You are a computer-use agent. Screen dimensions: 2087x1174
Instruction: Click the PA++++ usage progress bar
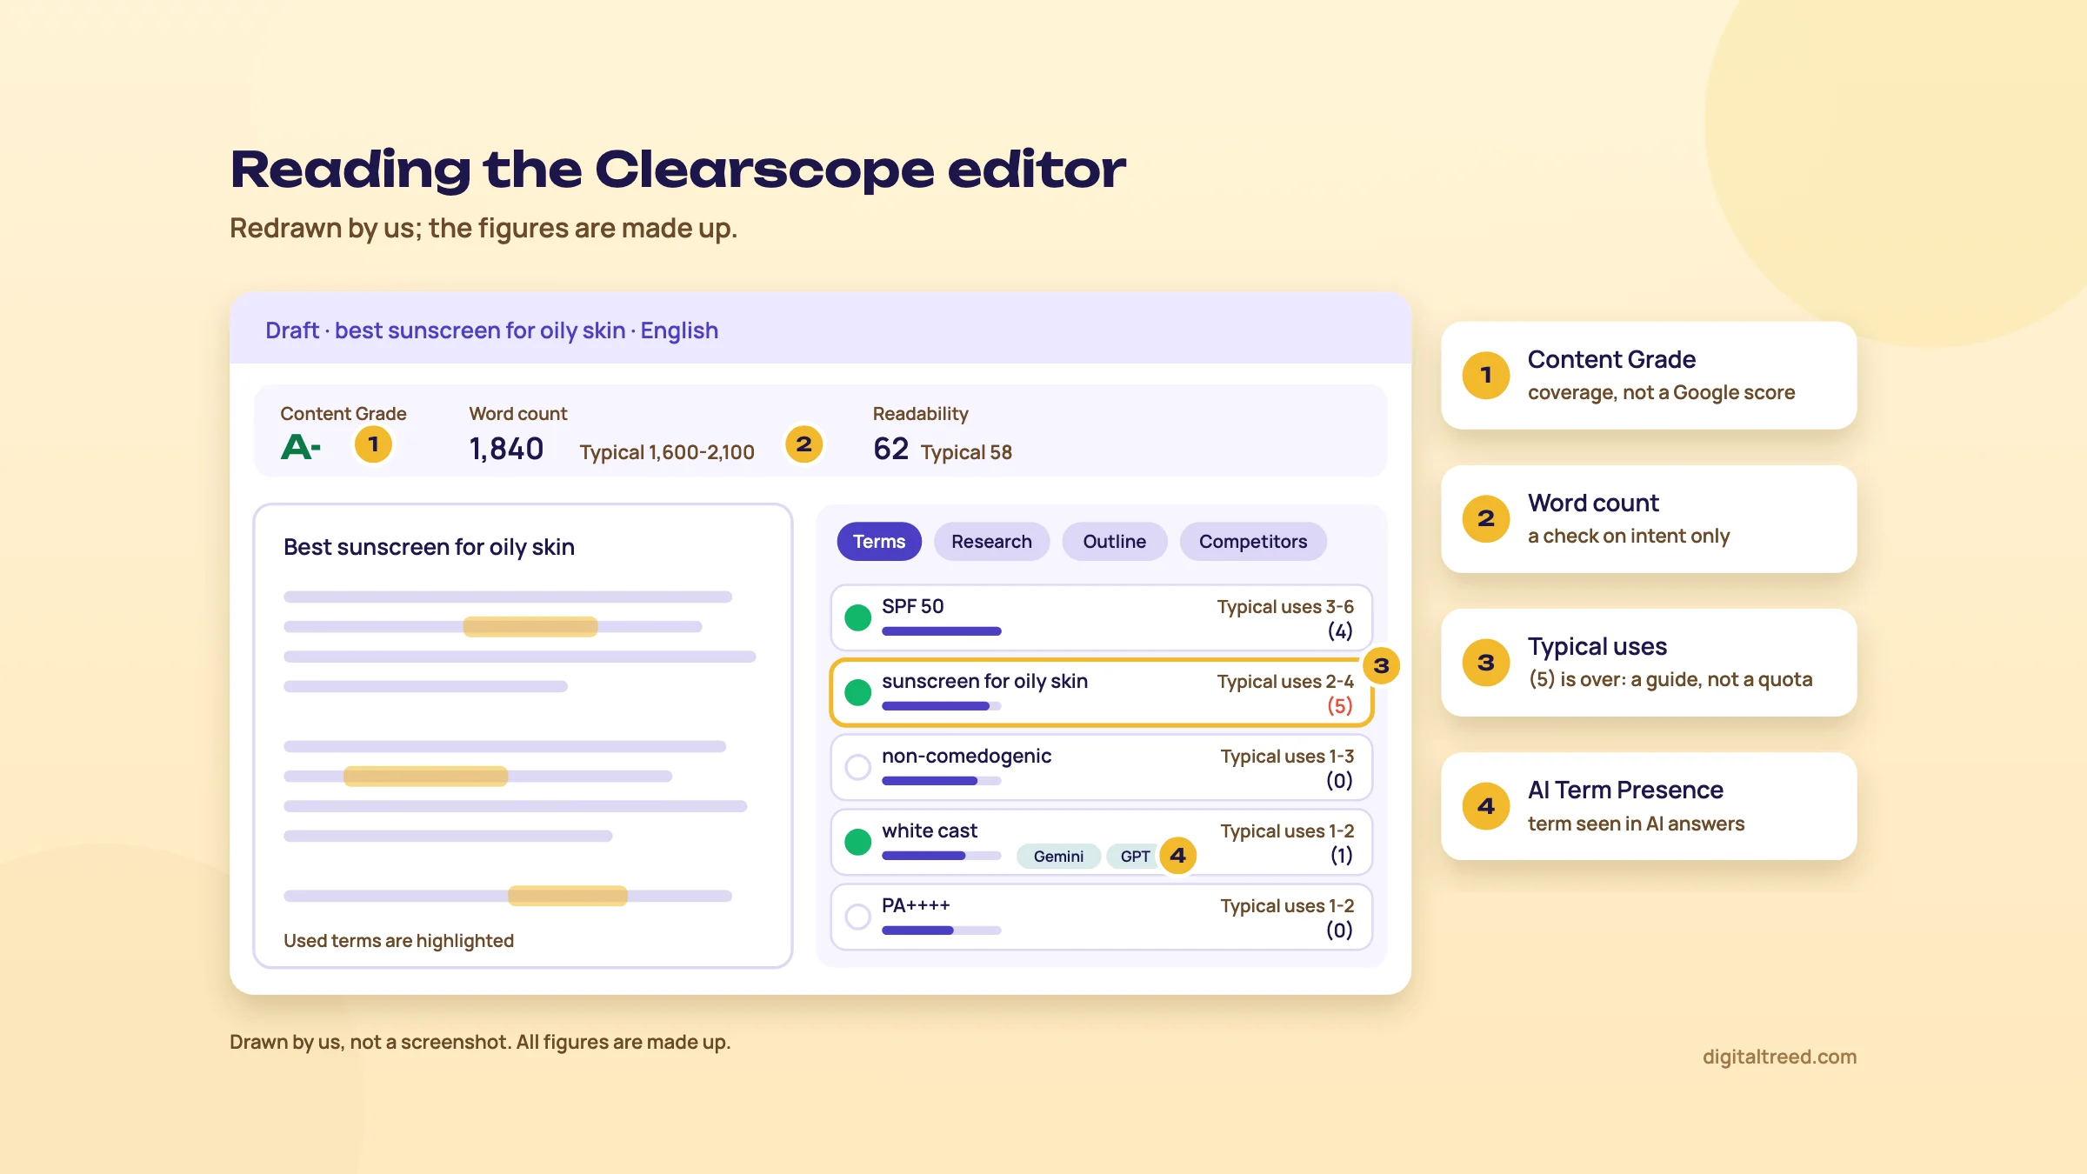942,931
